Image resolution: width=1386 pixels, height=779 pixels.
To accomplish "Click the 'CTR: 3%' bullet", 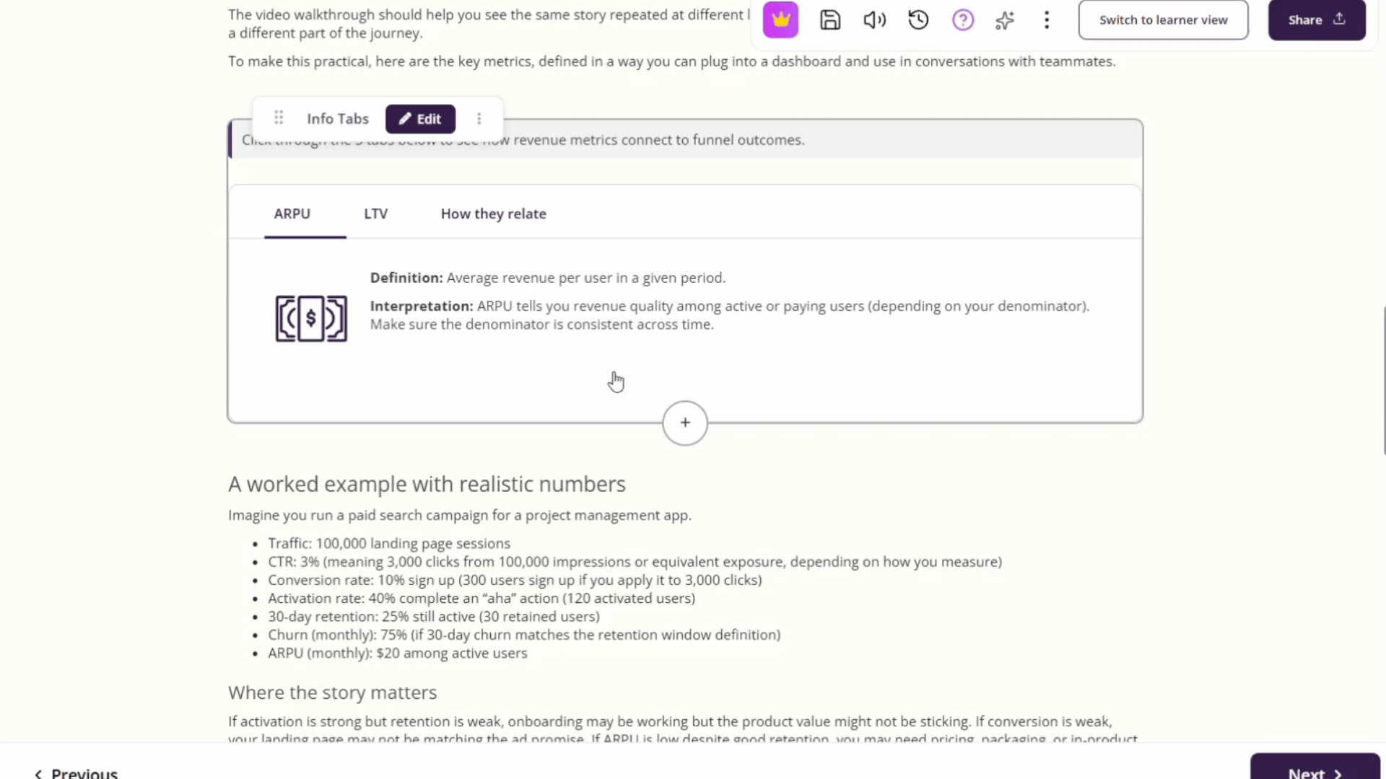I will pyautogui.click(x=635, y=562).
